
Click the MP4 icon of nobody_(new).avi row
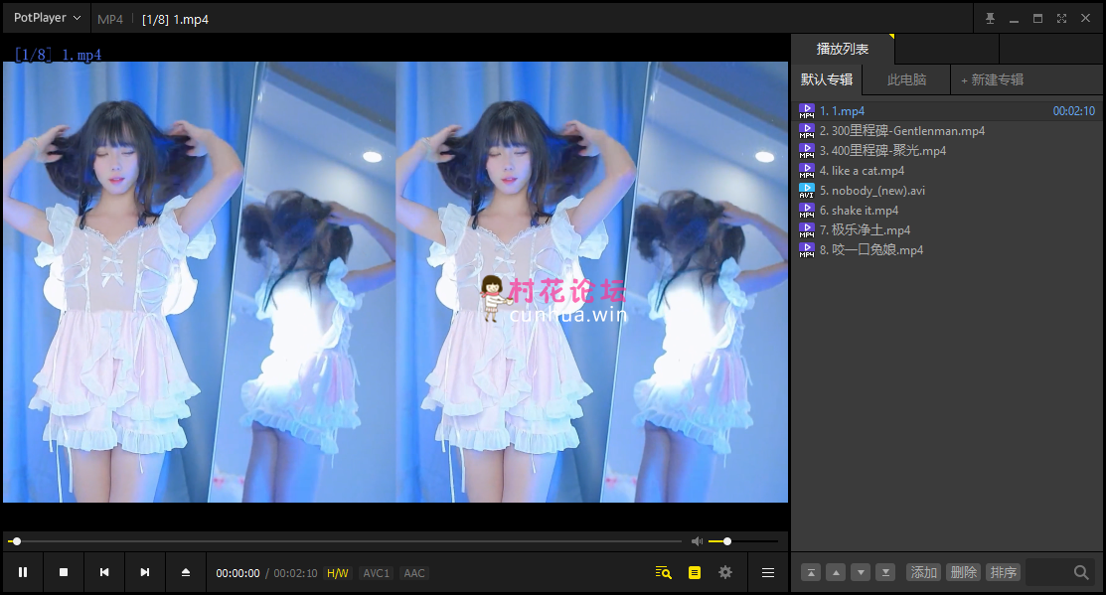pyautogui.click(x=806, y=191)
